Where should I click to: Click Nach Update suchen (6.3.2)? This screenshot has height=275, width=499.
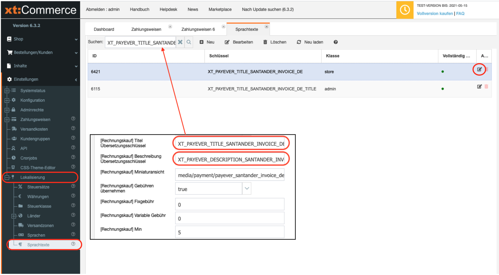pos(268,9)
